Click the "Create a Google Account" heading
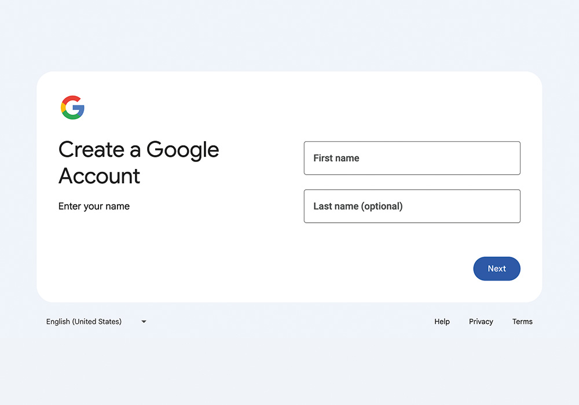The height and width of the screenshot is (405, 579). point(138,163)
